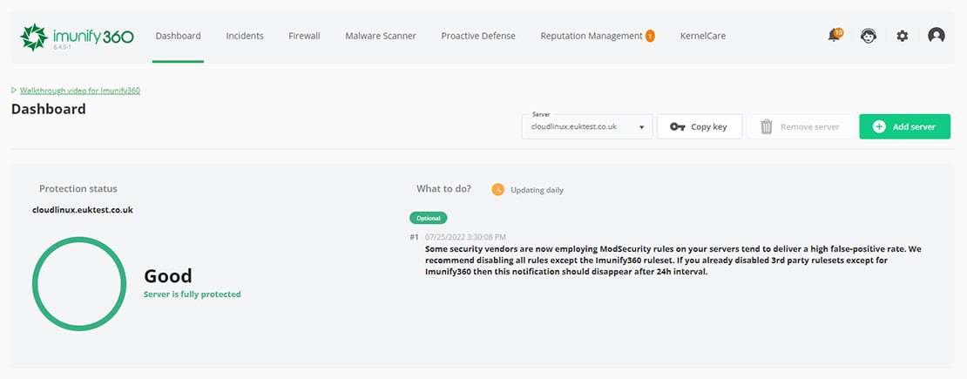967x379 pixels.
Task: Click the #1 recommendation number
Action: coord(415,237)
